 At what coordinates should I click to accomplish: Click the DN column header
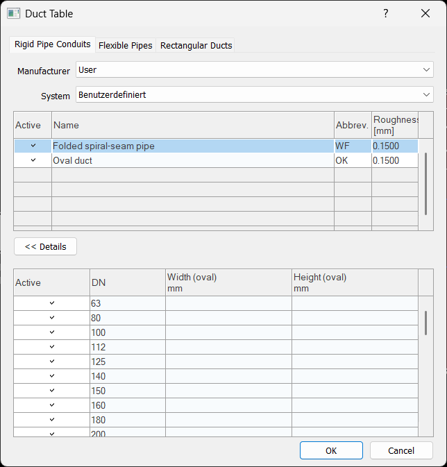[128, 282]
